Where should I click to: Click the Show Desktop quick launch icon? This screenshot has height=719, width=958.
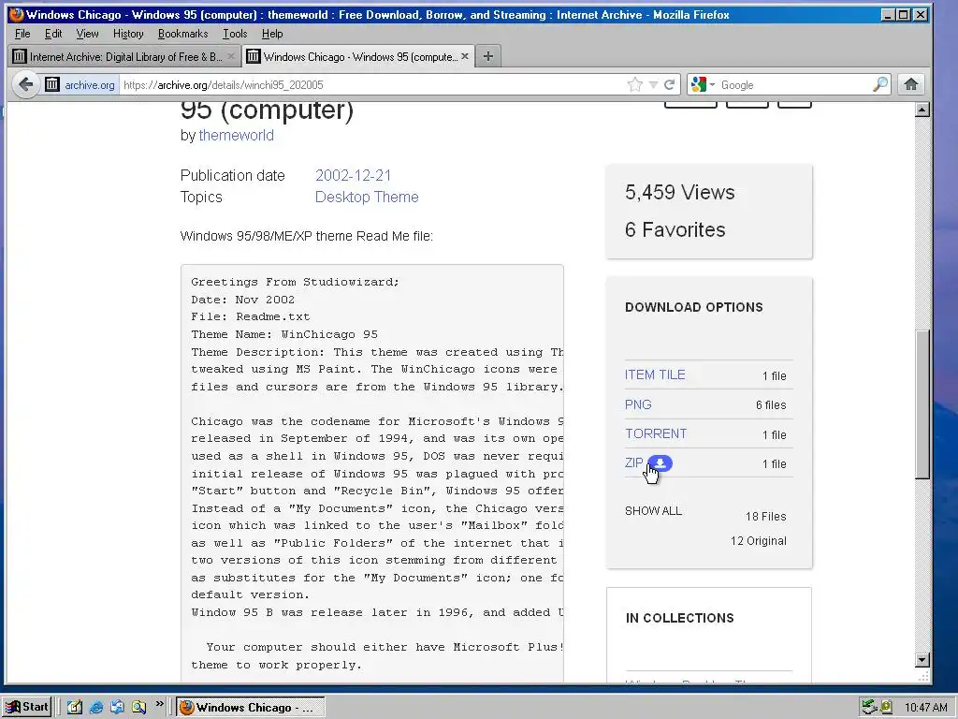pyautogui.click(x=75, y=708)
